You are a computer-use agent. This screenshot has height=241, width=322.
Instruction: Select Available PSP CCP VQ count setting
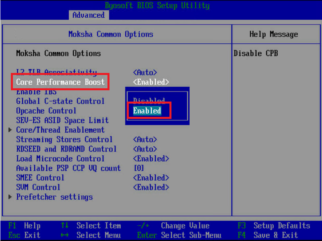(68, 168)
